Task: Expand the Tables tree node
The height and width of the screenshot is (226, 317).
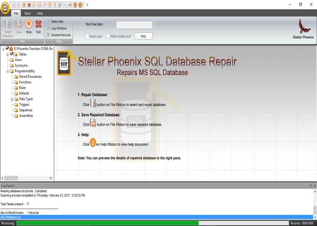Action: (8, 55)
